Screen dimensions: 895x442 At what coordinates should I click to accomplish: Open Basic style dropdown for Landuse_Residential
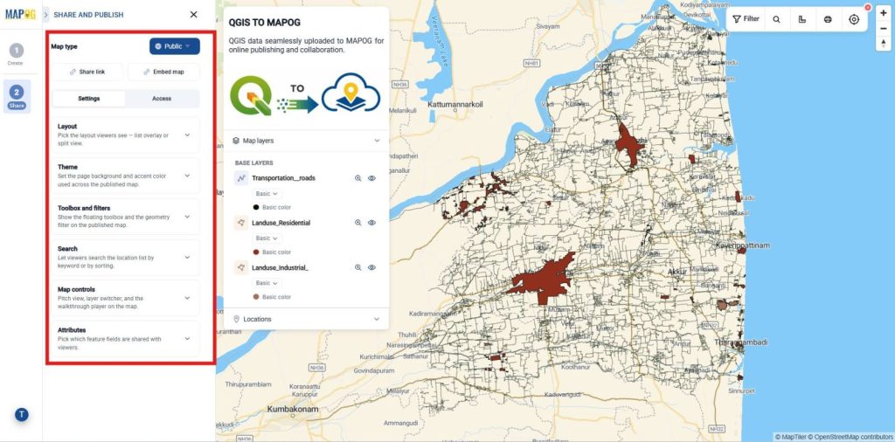pyautogui.click(x=267, y=238)
